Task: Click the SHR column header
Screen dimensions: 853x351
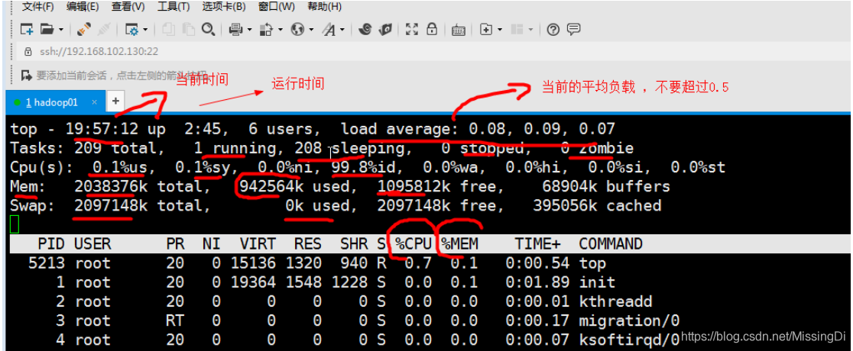Action: (354, 243)
